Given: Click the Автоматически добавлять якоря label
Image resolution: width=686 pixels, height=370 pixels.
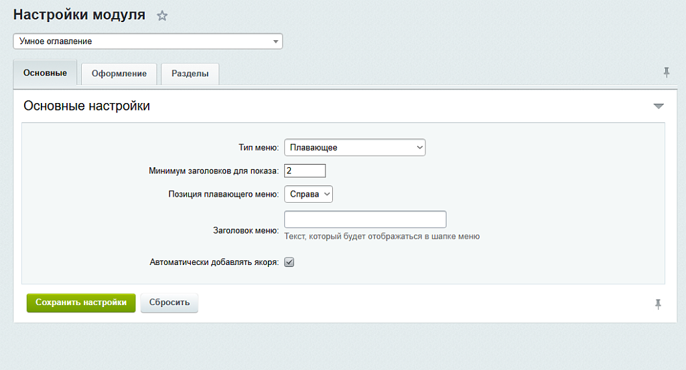Looking at the screenshot, I should (x=214, y=262).
